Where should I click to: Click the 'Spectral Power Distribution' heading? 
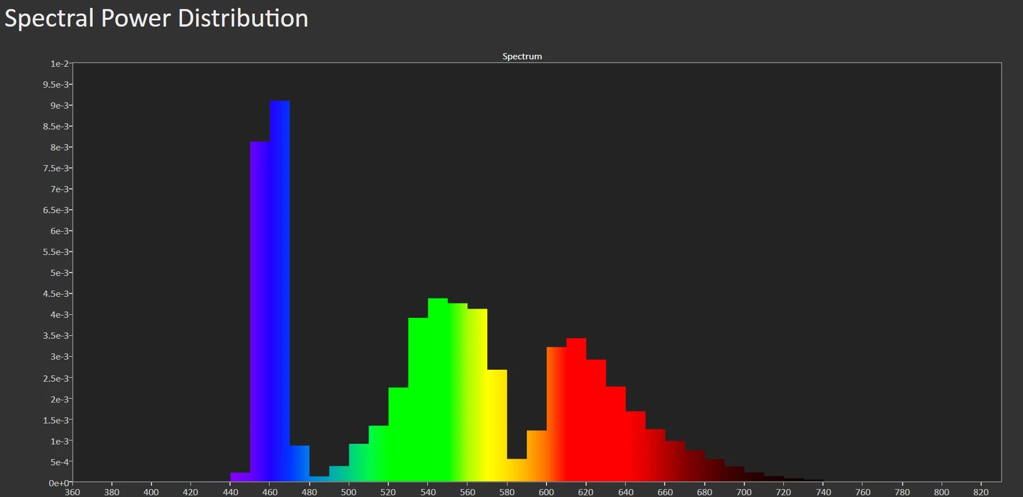[157, 19]
